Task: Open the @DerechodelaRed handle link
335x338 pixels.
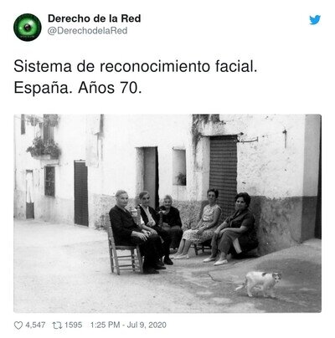Action: (87, 31)
